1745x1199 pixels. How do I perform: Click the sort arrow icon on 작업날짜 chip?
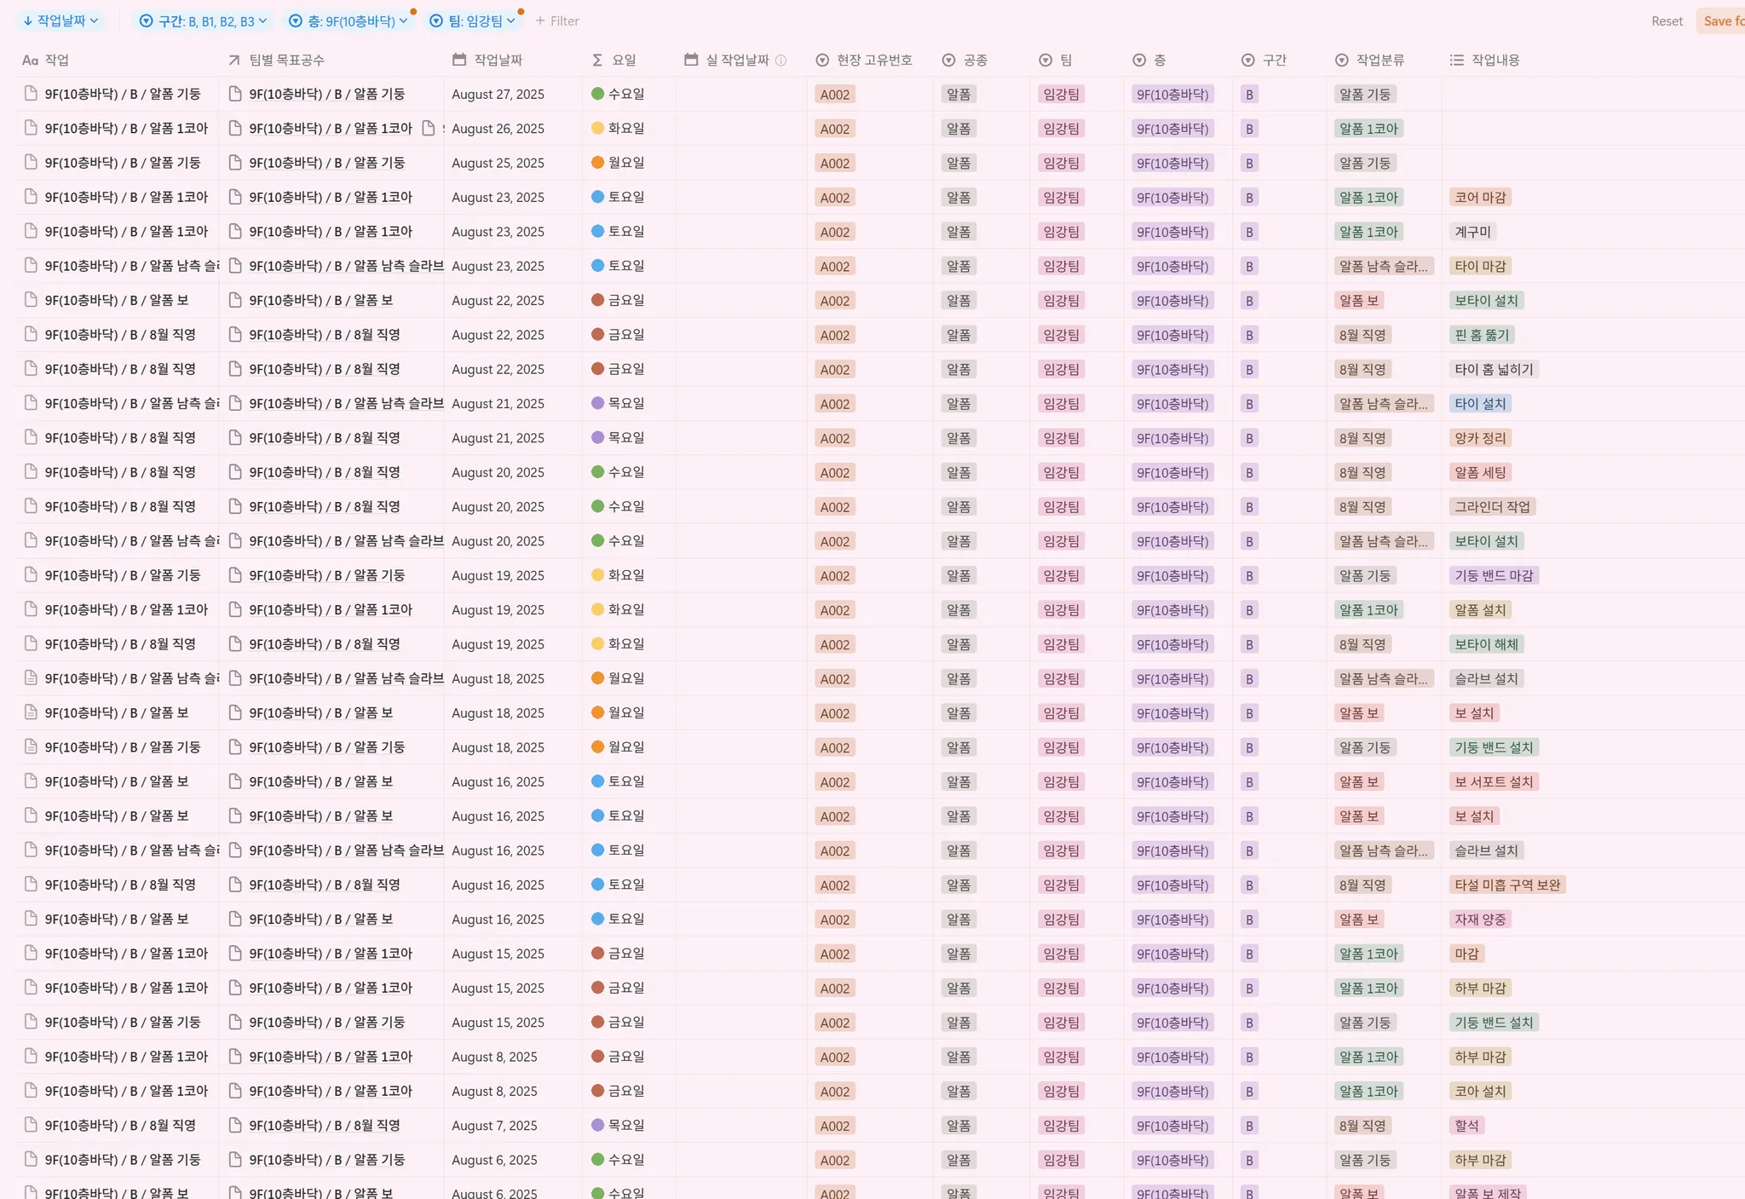pyautogui.click(x=28, y=21)
